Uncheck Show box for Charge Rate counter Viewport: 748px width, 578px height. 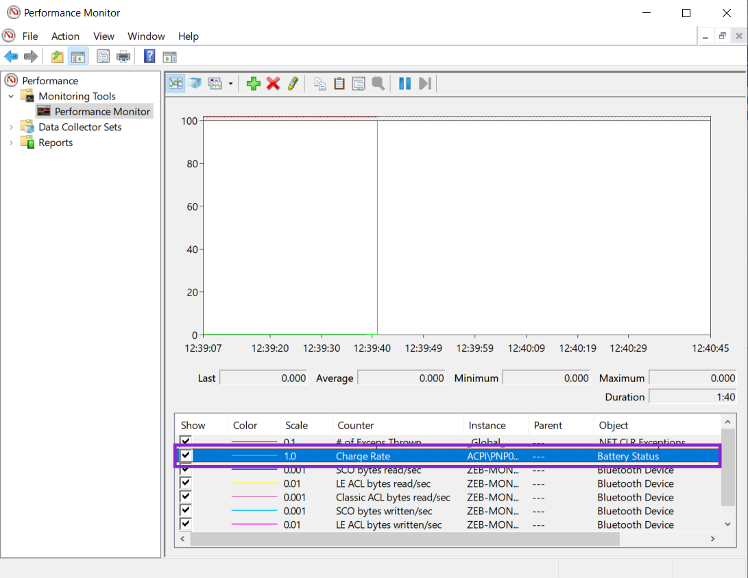pyautogui.click(x=186, y=456)
